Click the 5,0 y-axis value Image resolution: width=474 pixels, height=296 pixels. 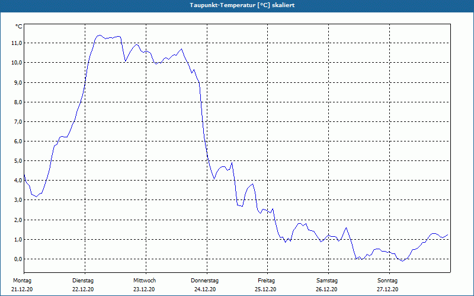tap(18, 161)
